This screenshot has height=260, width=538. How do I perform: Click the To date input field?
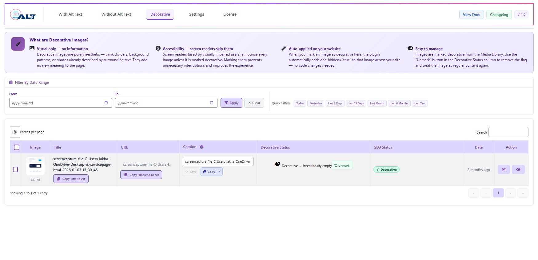click(166, 103)
